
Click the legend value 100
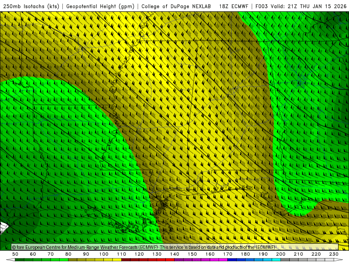(104, 254)
